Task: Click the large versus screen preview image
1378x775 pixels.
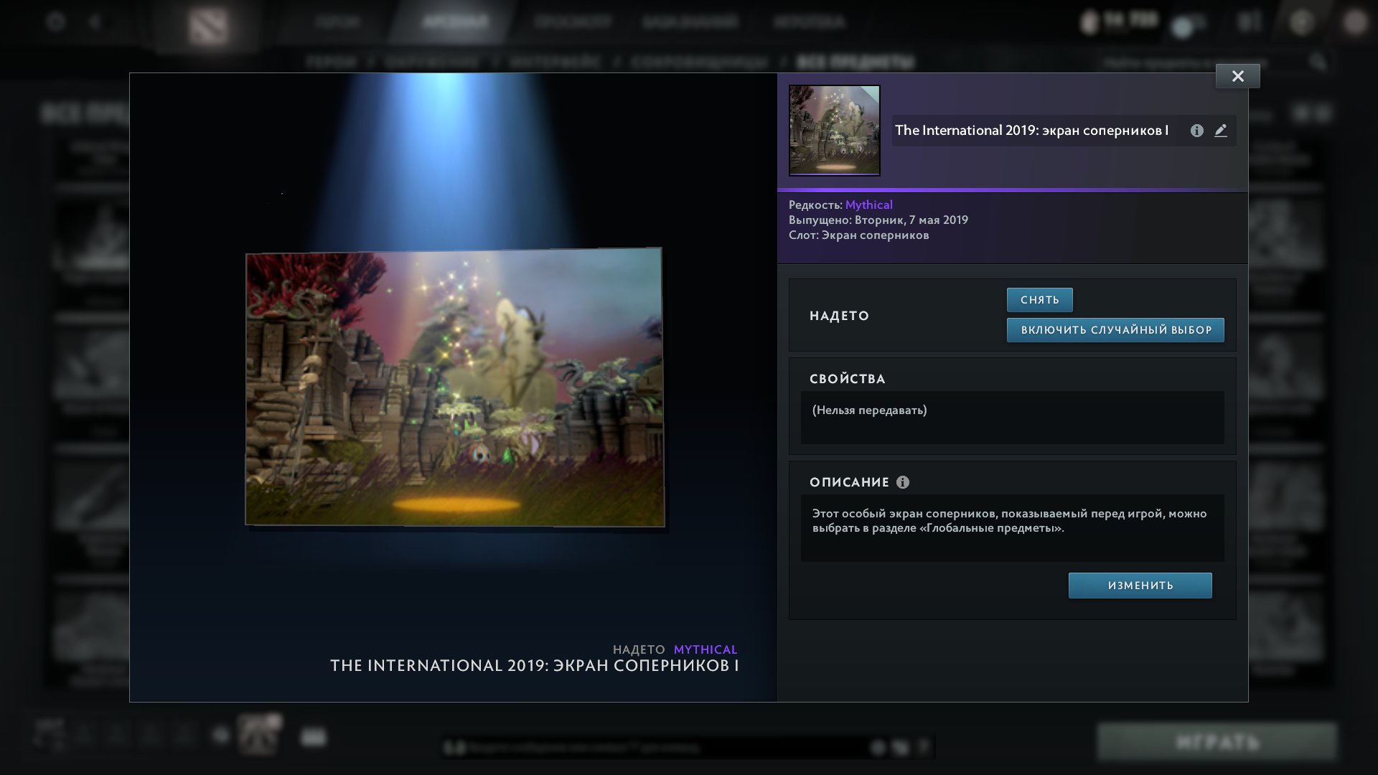Action: point(454,387)
